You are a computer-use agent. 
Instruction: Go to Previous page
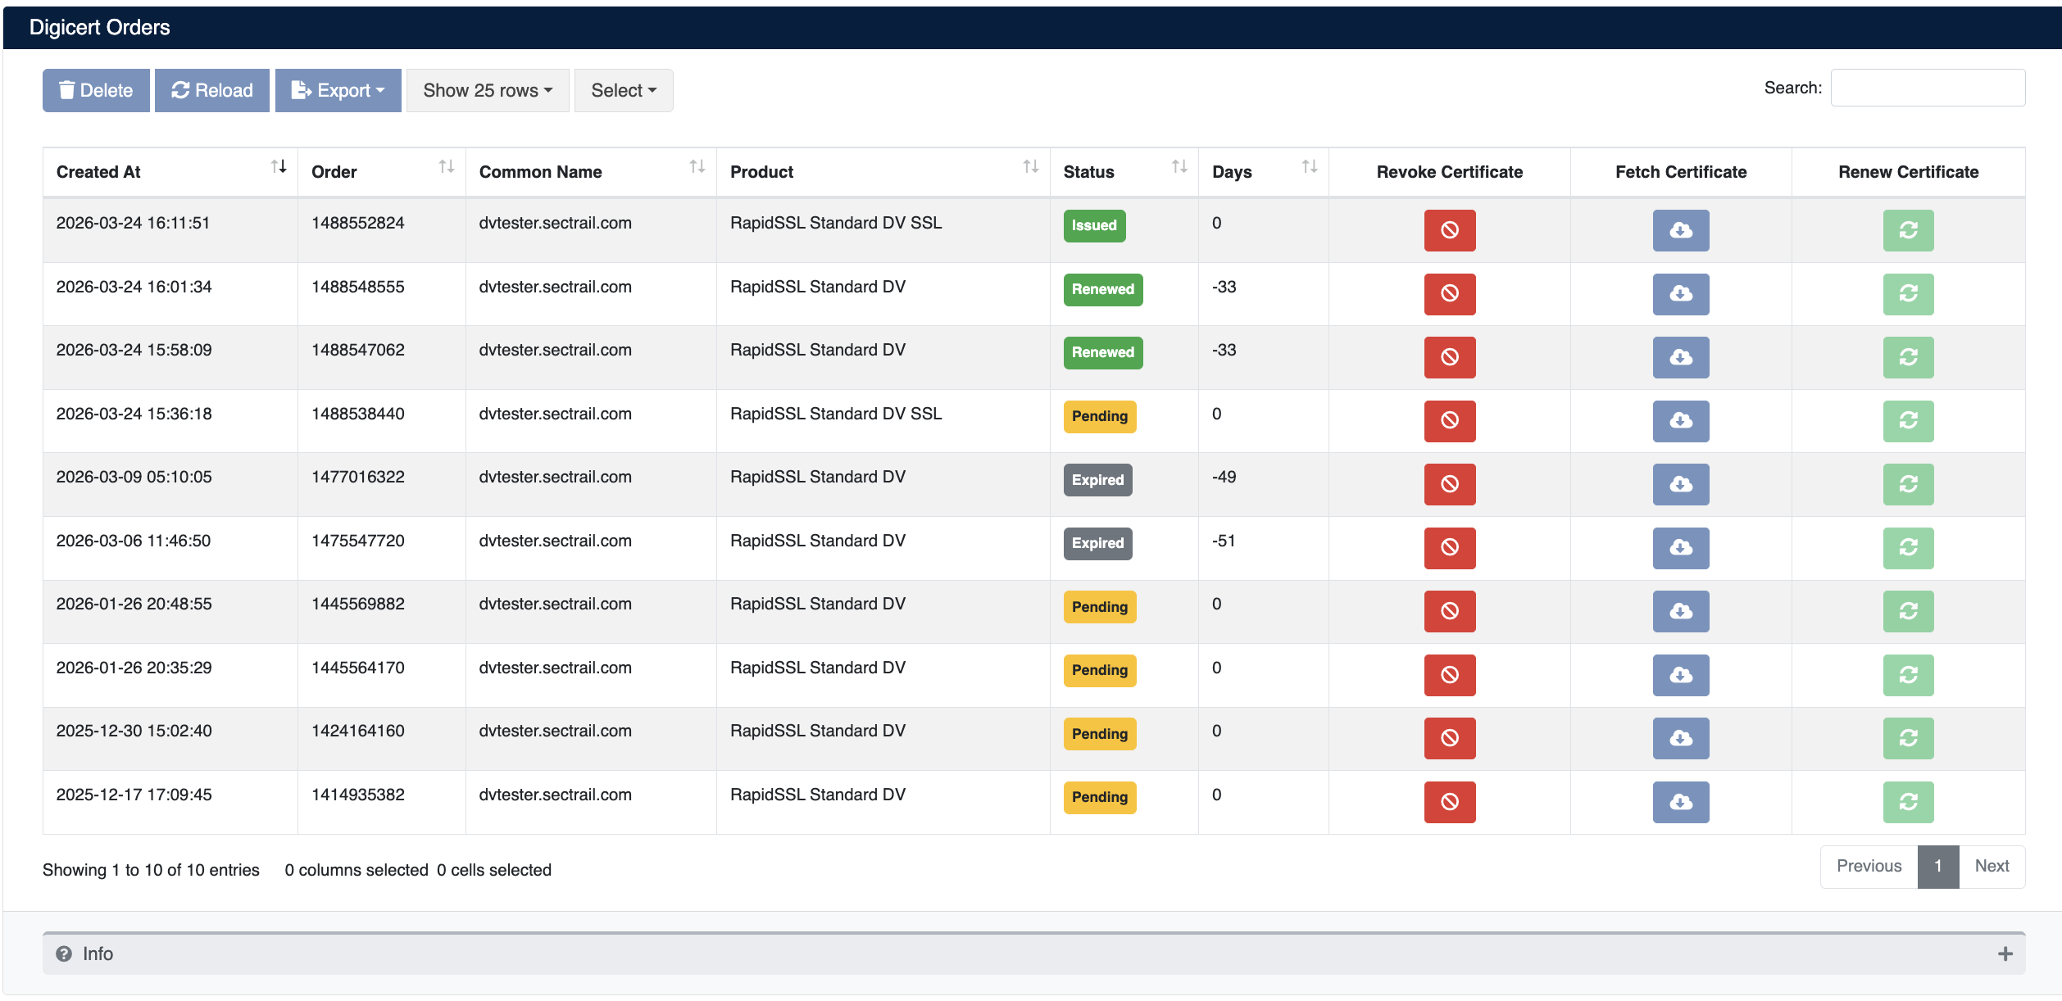click(x=1869, y=867)
